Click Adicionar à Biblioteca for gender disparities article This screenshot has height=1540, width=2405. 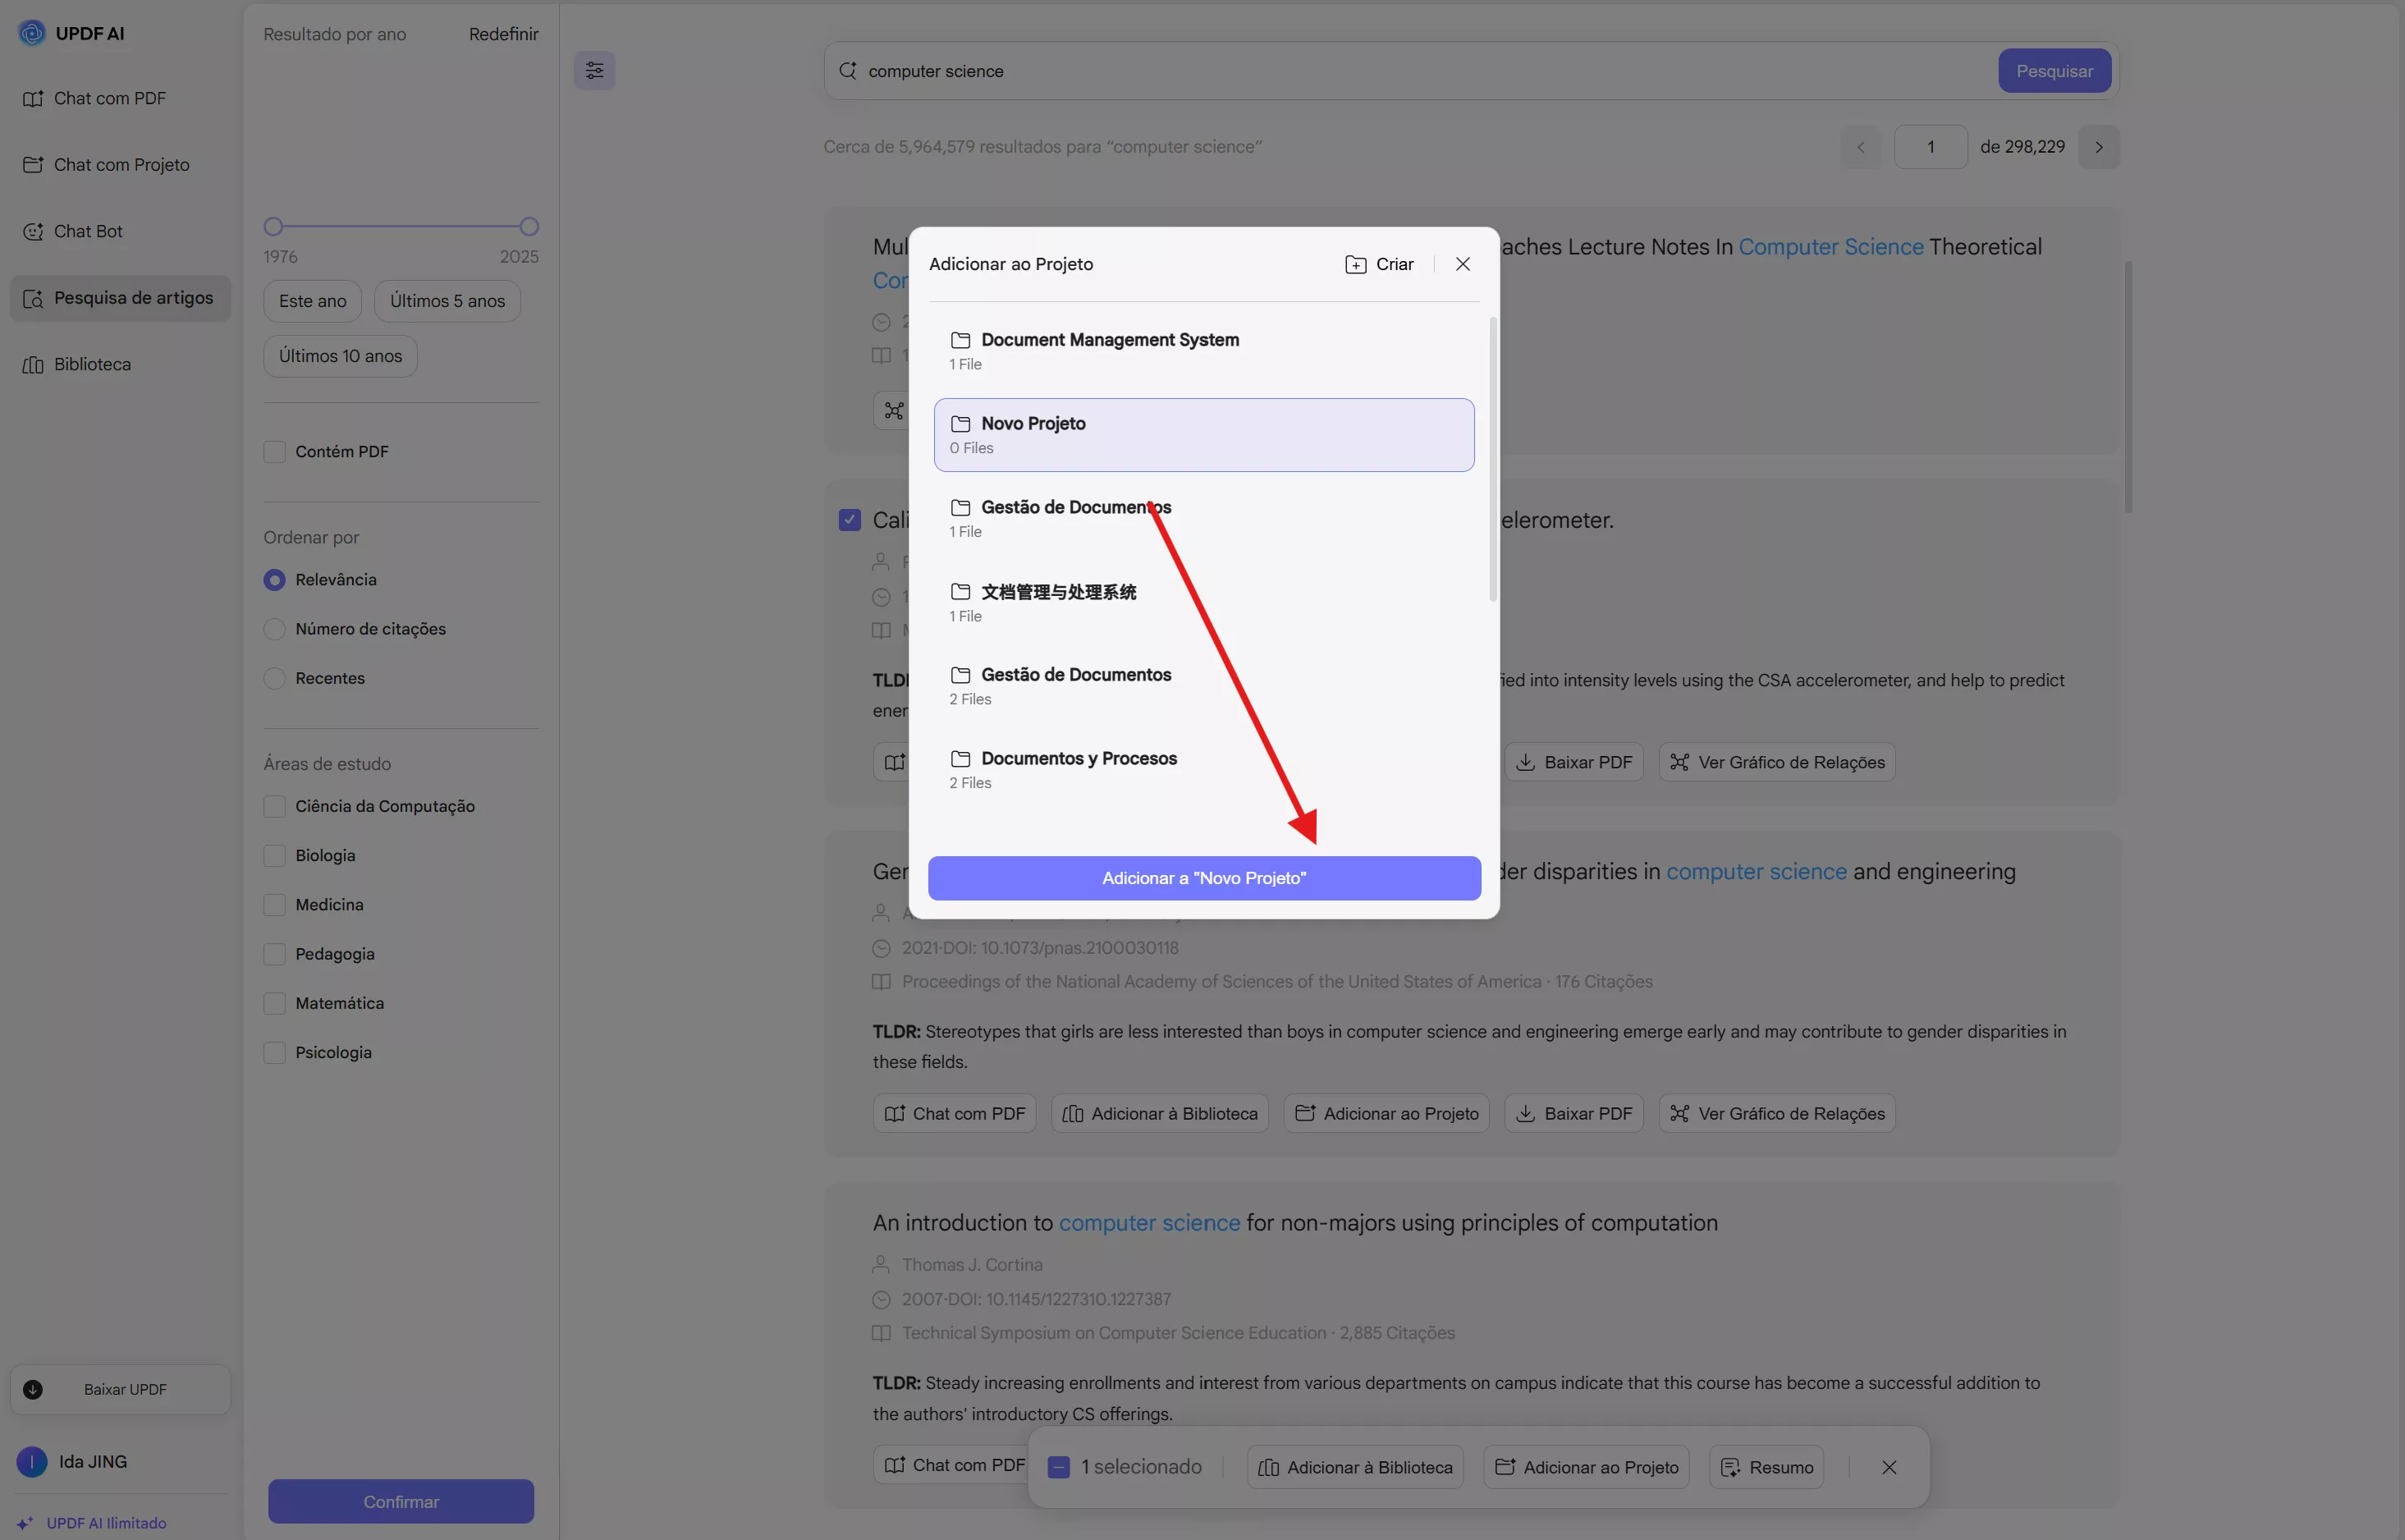[1160, 1113]
